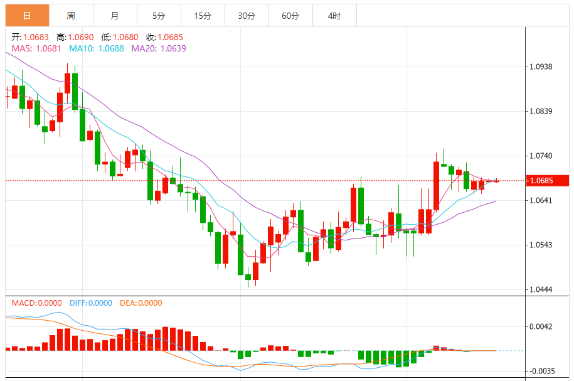Click the -0.0035 MACD axis label
The image size is (574, 381).
point(542,371)
